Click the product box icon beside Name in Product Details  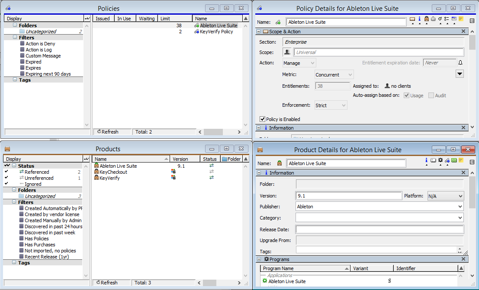click(279, 163)
